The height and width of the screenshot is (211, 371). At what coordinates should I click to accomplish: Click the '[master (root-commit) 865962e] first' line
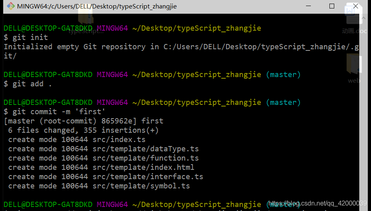(x=84, y=121)
